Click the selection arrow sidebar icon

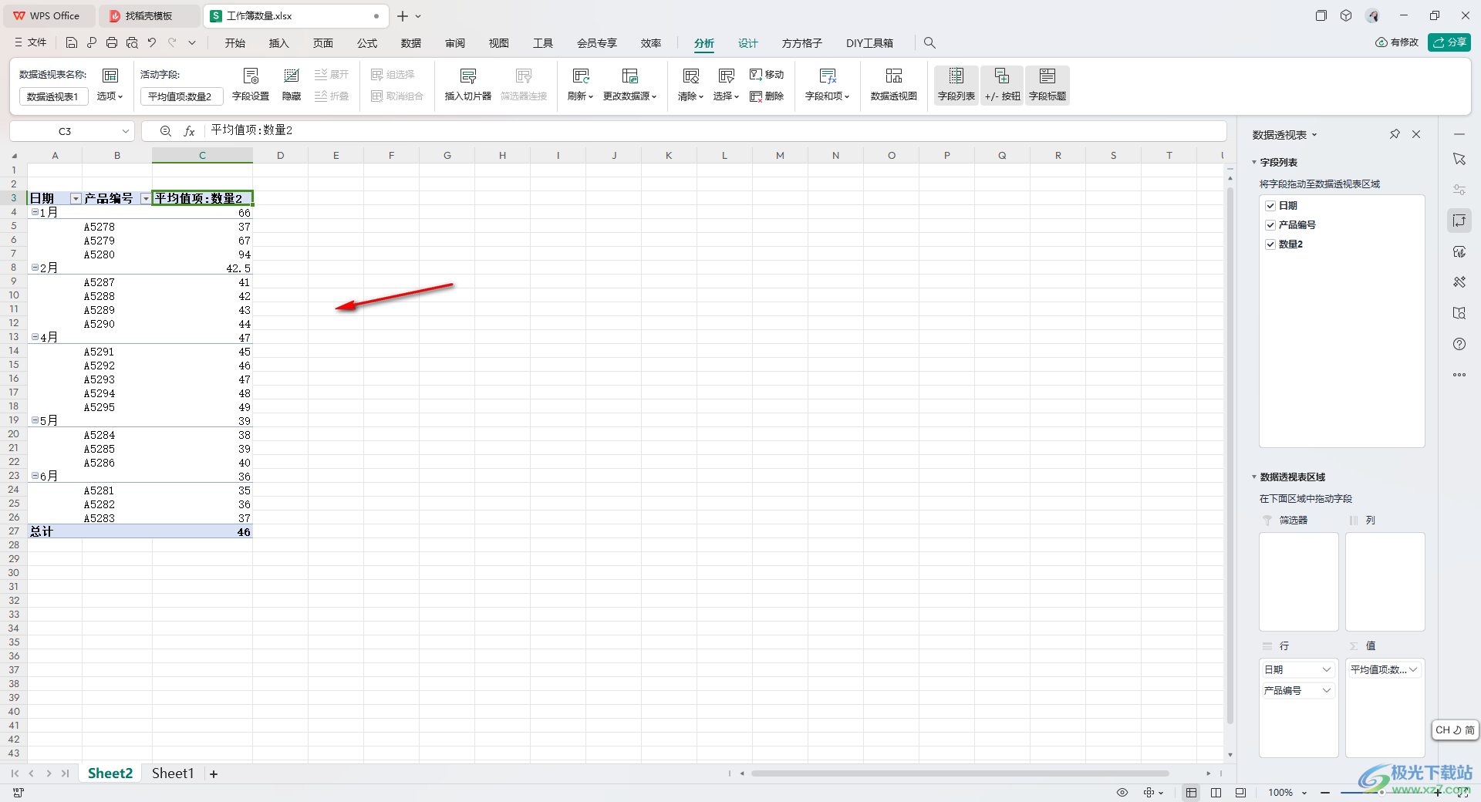tap(1459, 159)
